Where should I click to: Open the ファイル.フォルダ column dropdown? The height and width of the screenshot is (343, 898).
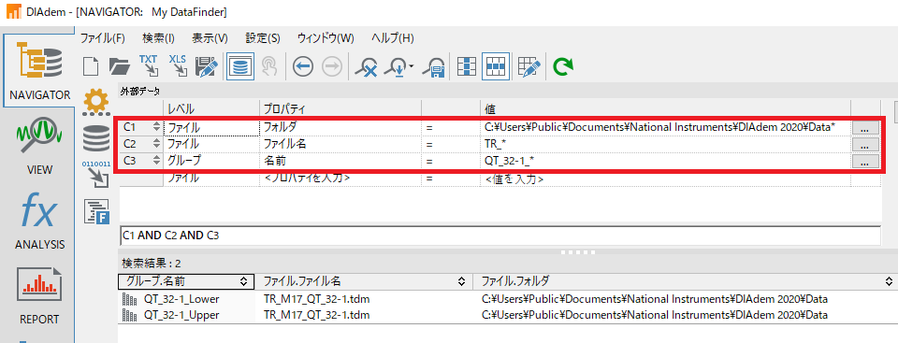click(889, 281)
